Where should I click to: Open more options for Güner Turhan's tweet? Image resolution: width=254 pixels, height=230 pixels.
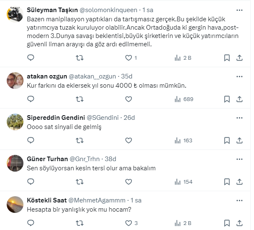(239, 159)
